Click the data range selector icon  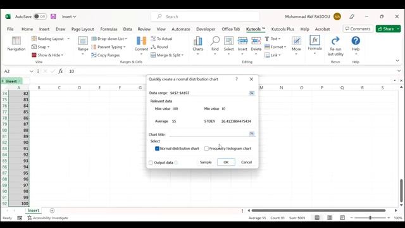[x=252, y=93]
